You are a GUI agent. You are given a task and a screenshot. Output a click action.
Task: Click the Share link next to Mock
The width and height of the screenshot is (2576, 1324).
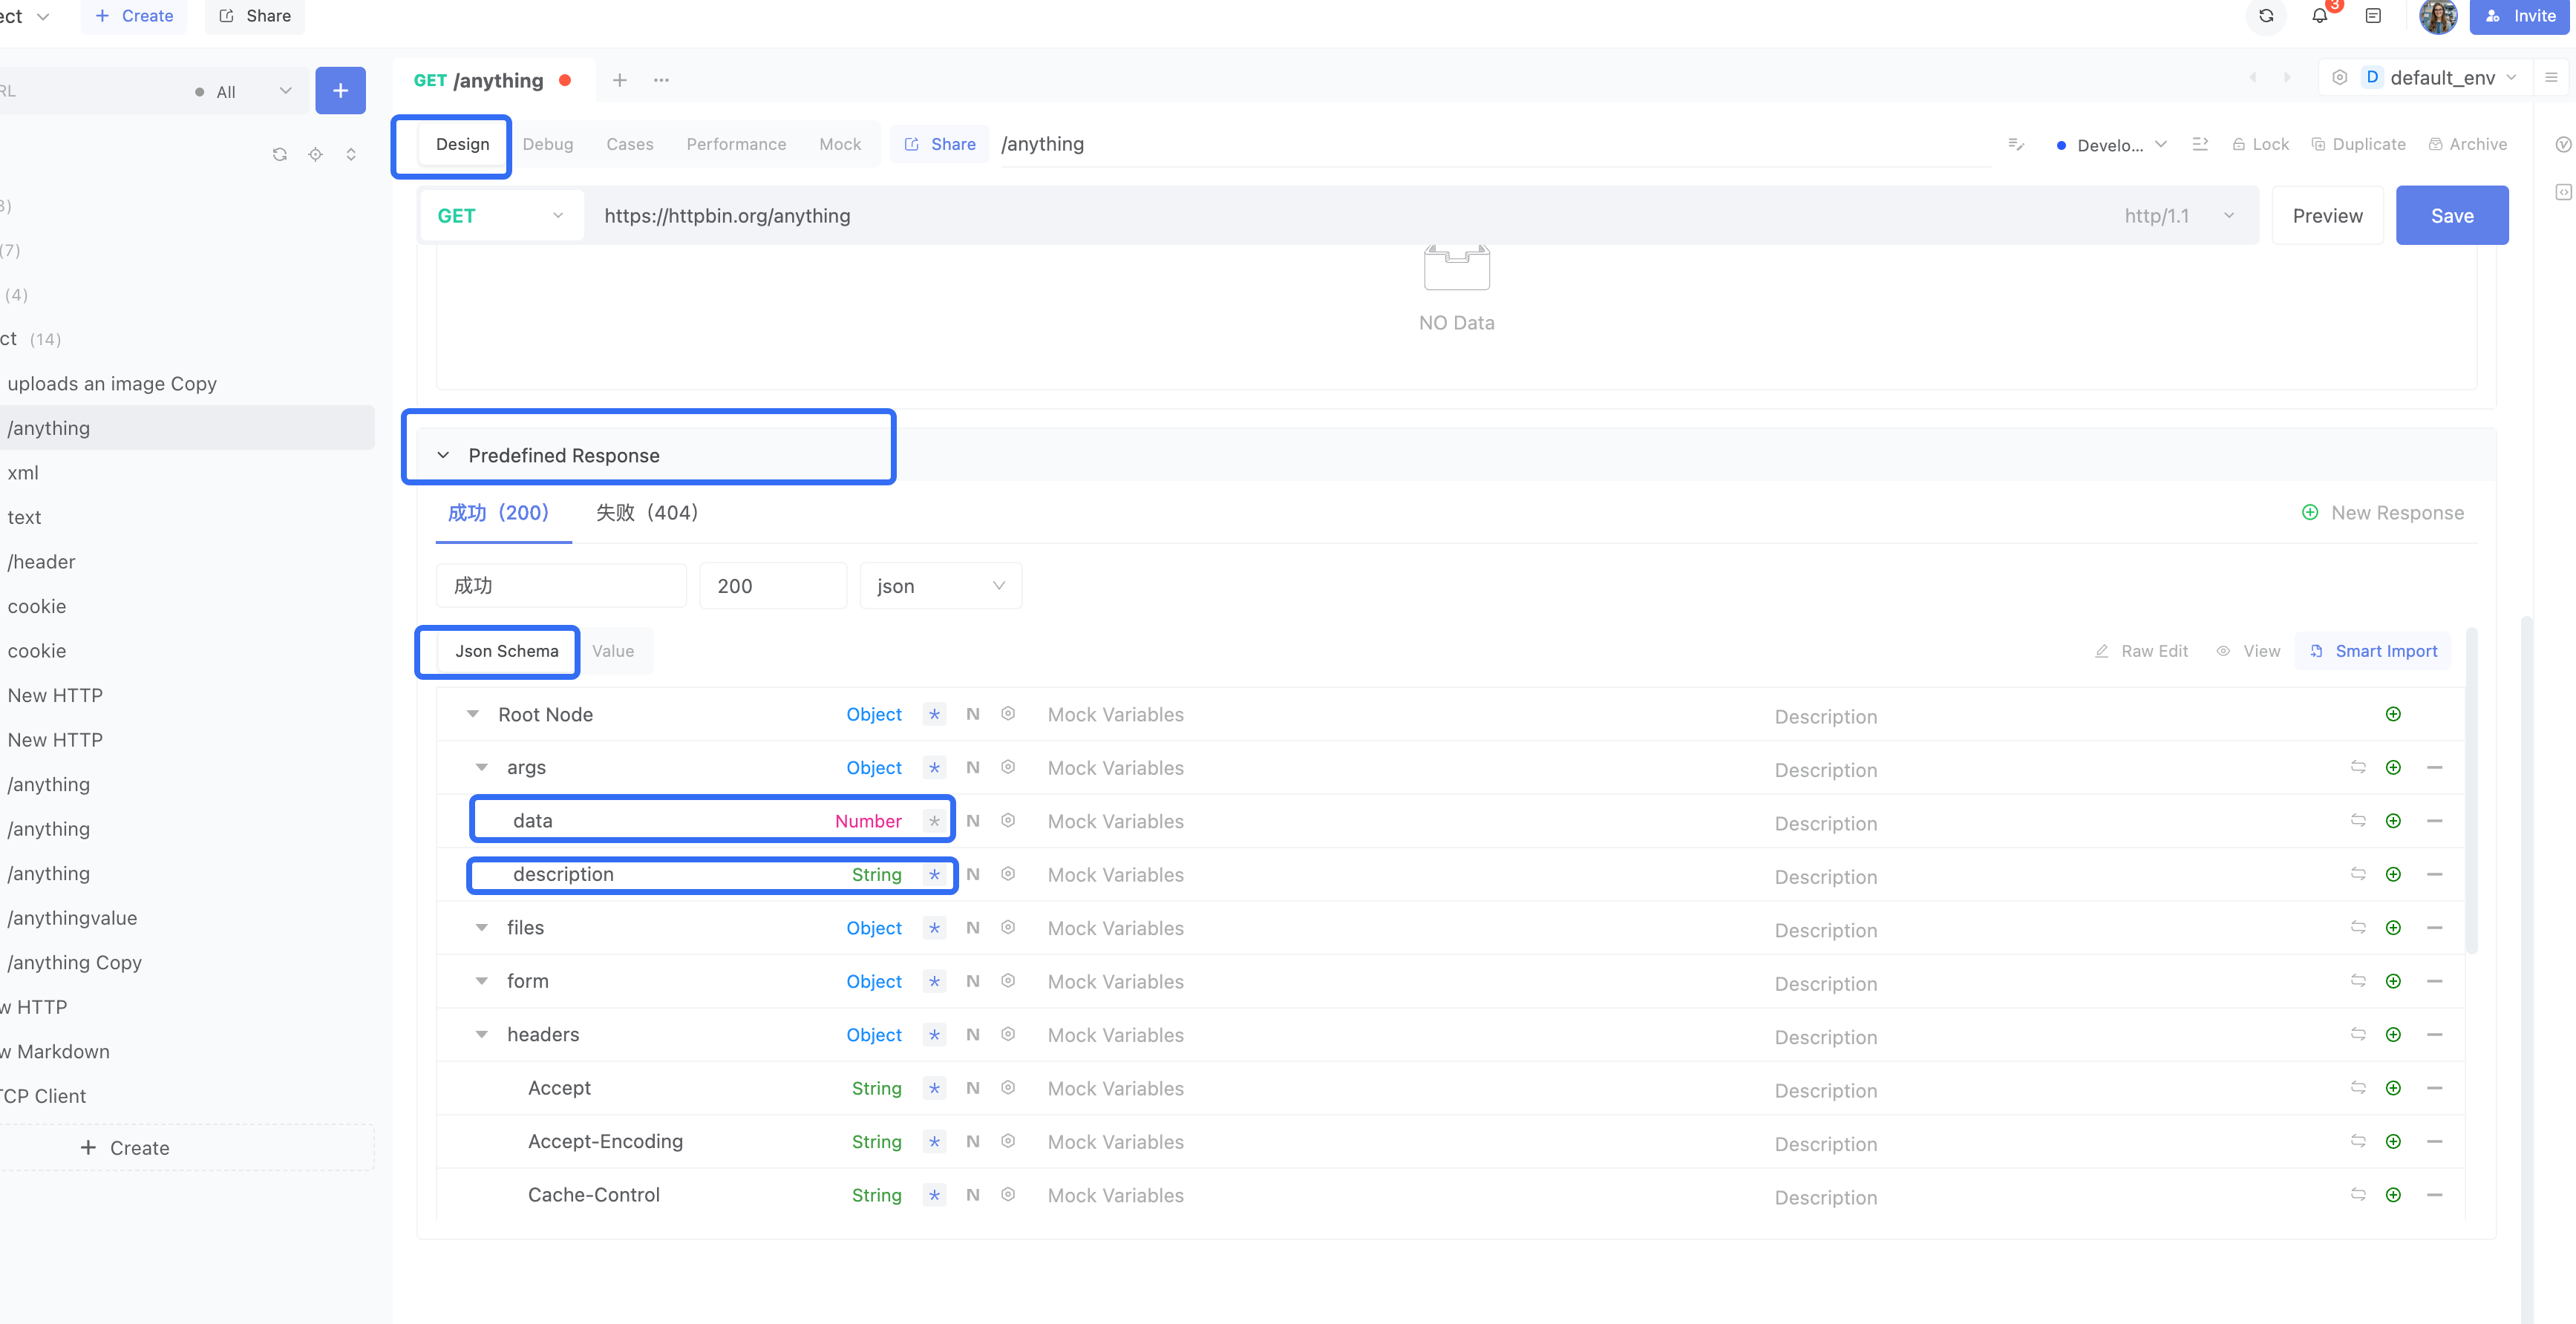click(x=940, y=144)
